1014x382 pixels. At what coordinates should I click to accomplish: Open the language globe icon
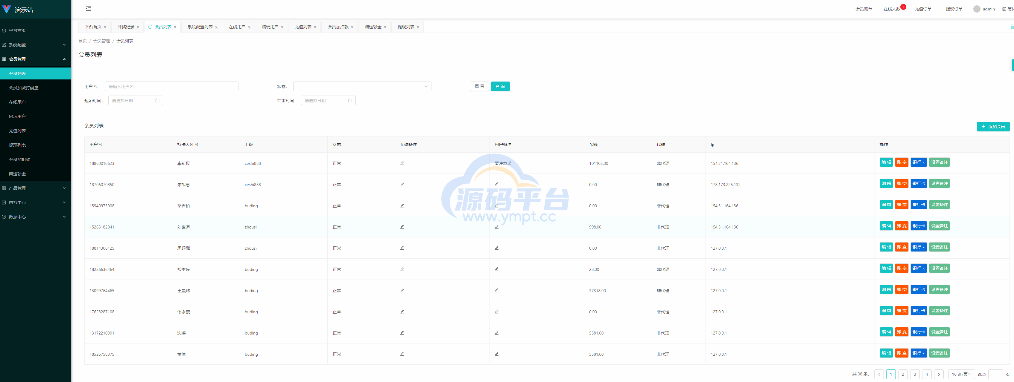pos(1004,9)
